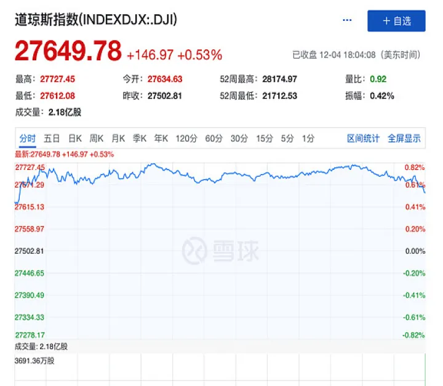Click the 雪球 watermark logo on chart
The image size is (443, 386).
click(x=220, y=251)
